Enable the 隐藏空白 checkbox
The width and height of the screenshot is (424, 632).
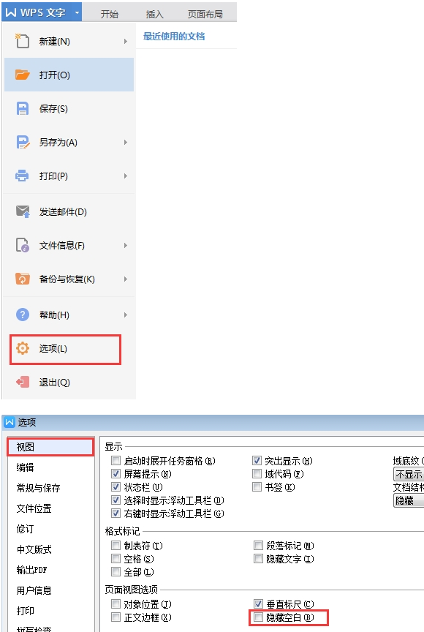[x=258, y=617]
